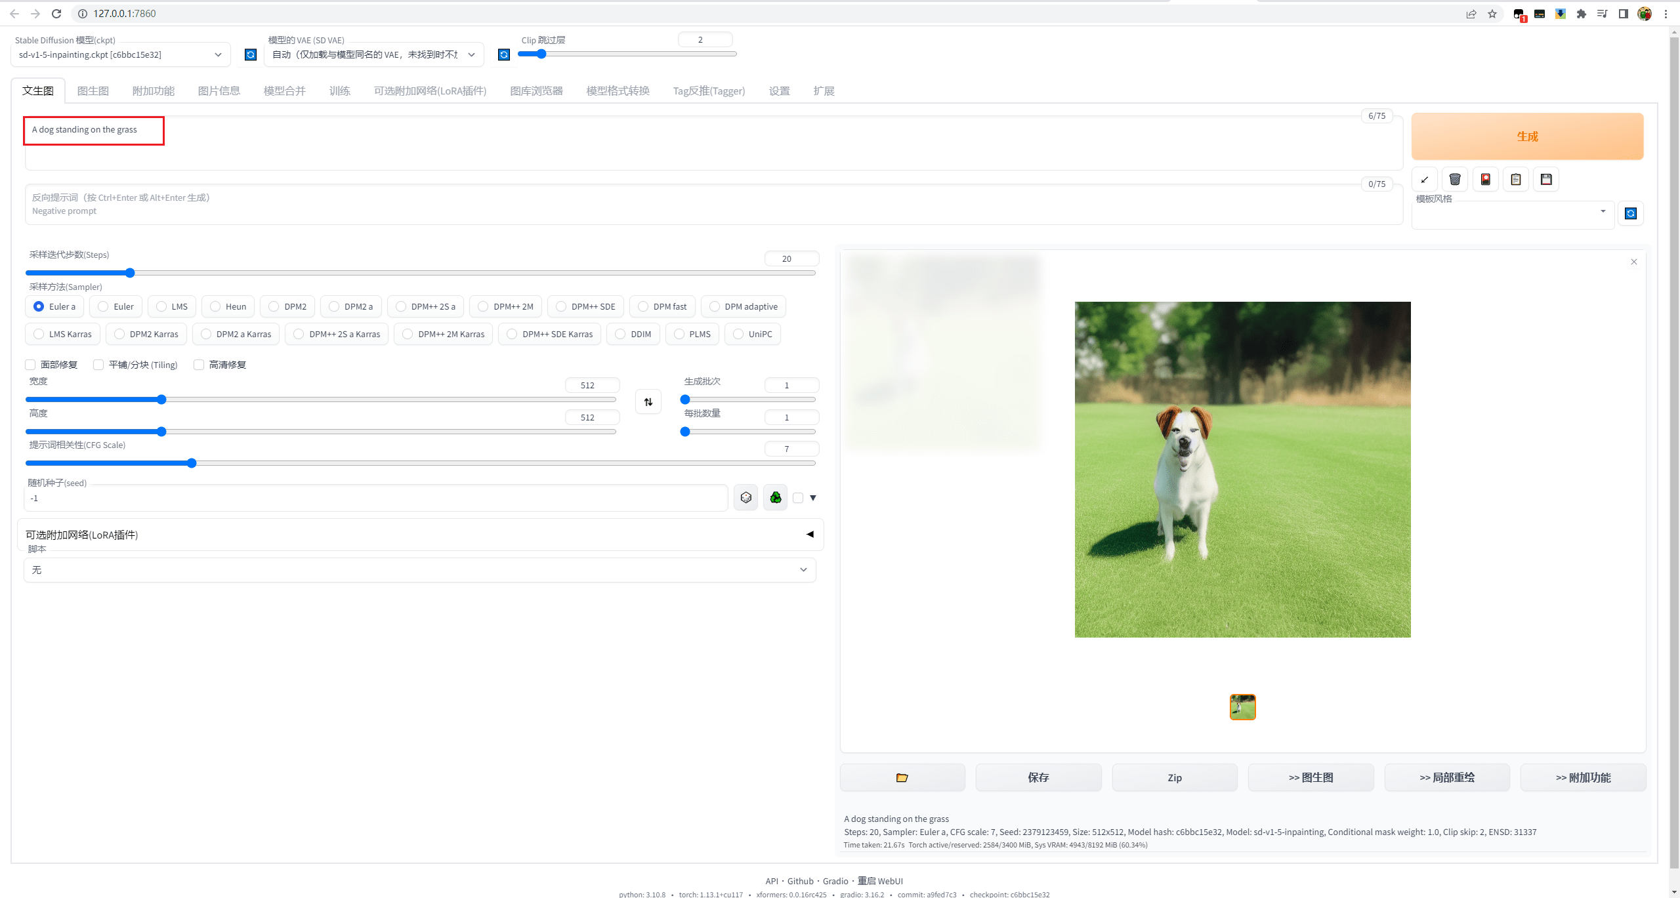Switch to 扩展 tab
This screenshot has width=1680, height=898.
pos(826,90)
